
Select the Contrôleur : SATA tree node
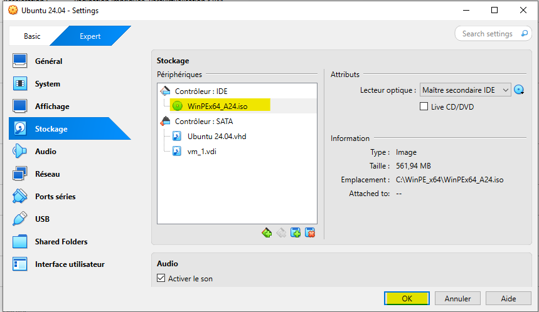[x=203, y=121]
